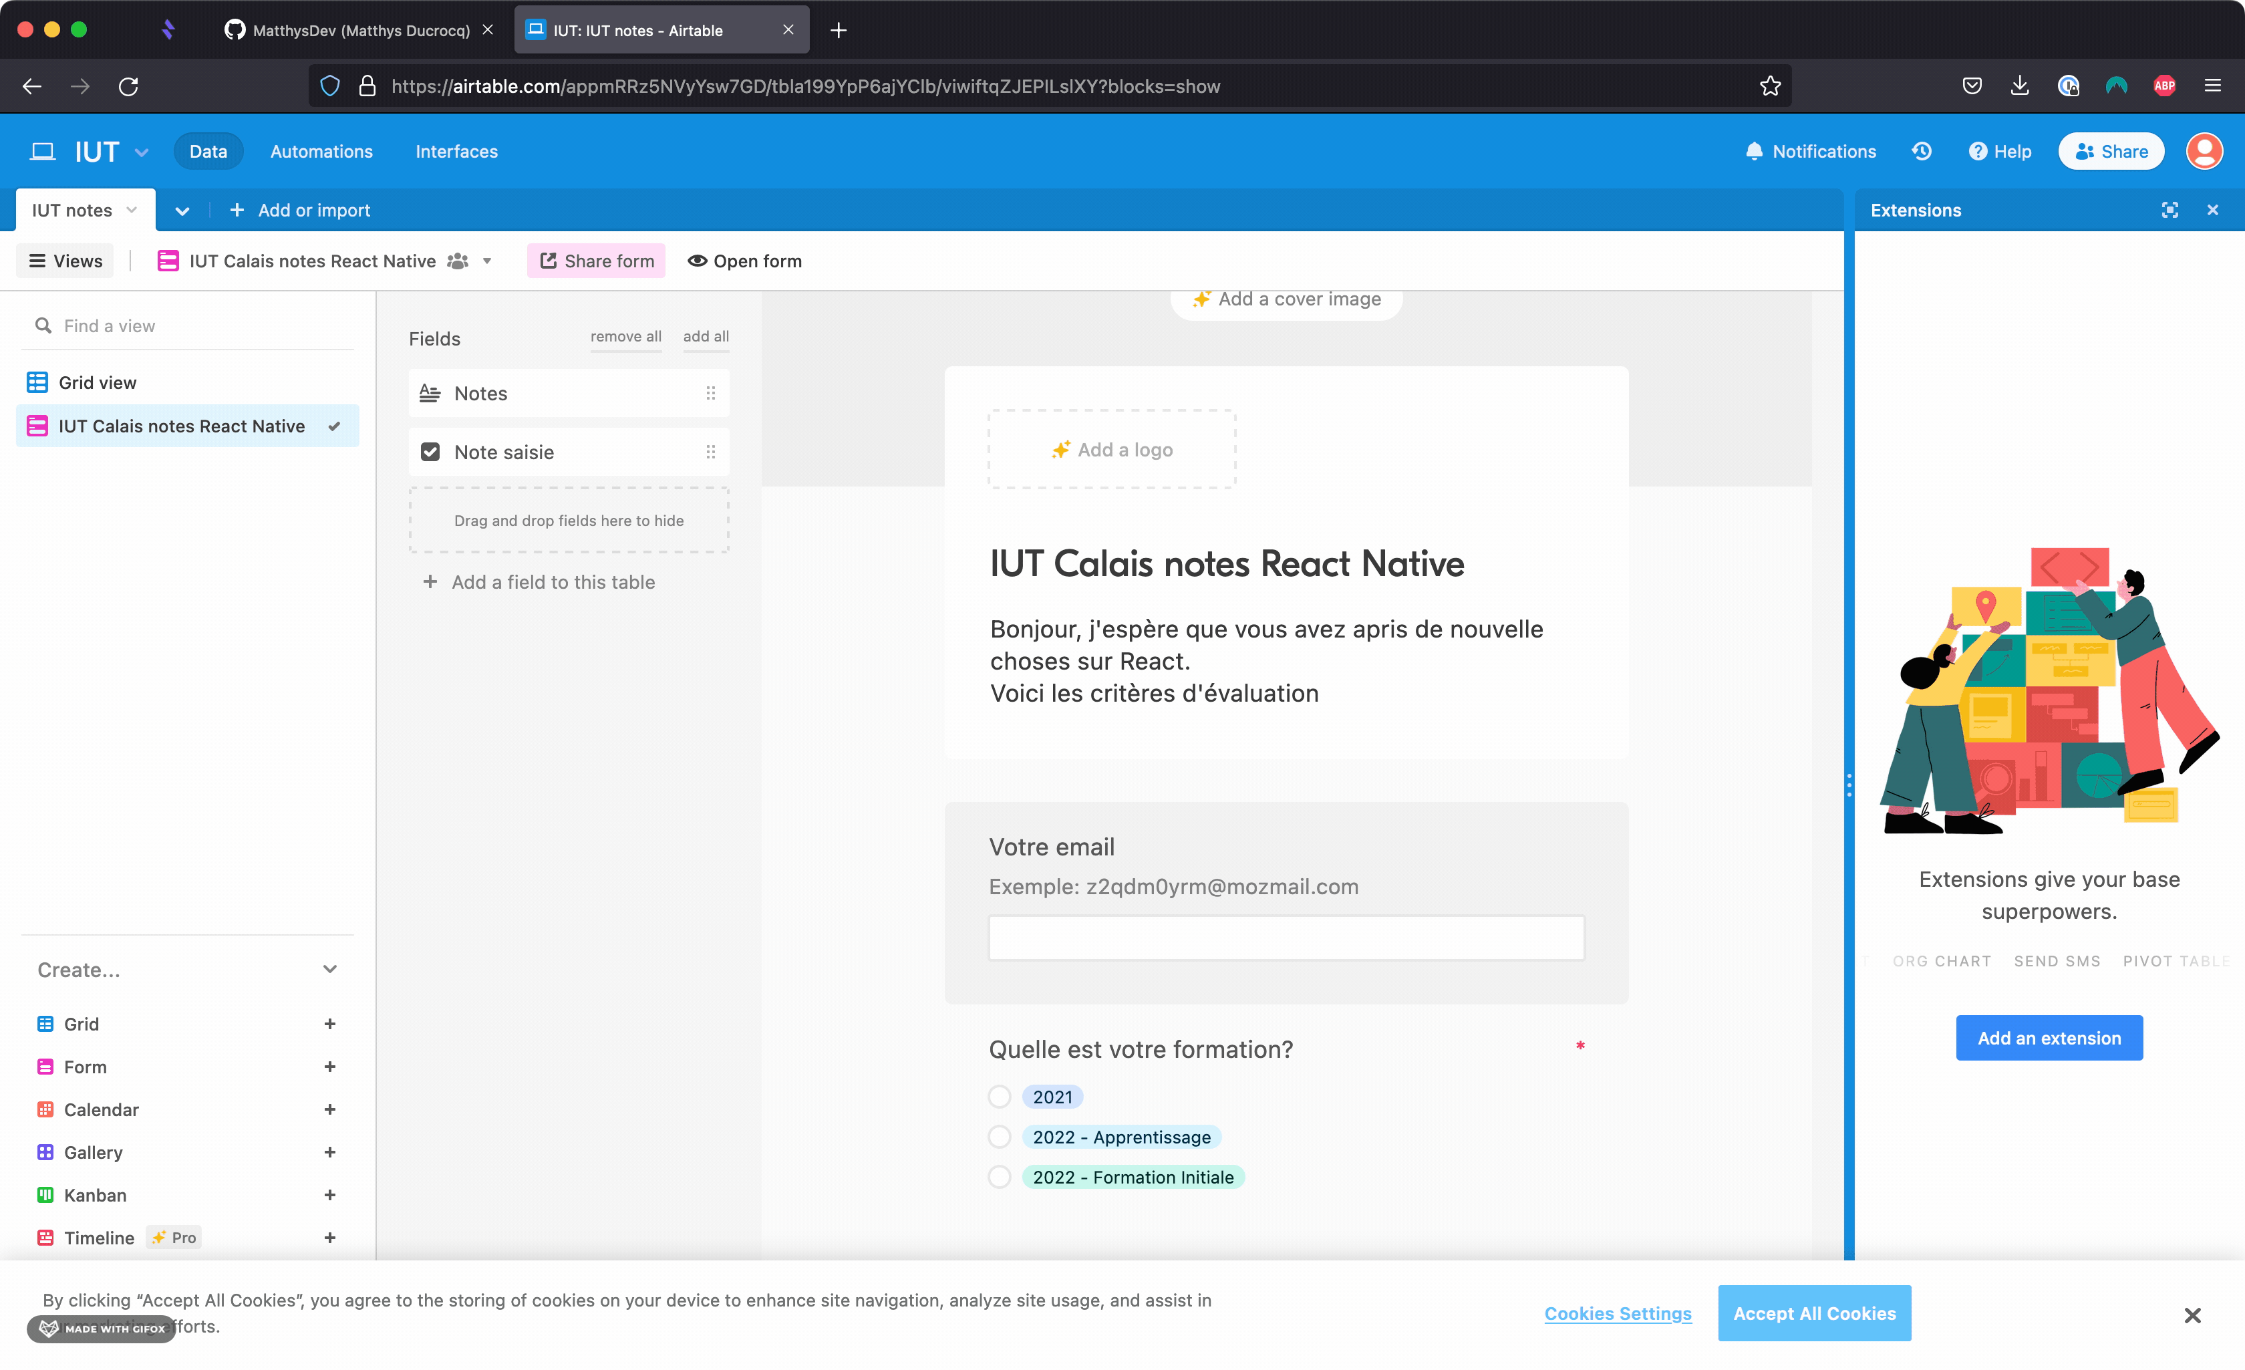Click the plus icon next to Kanban
The image size is (2245, 1370).
tap(330, 1195)
